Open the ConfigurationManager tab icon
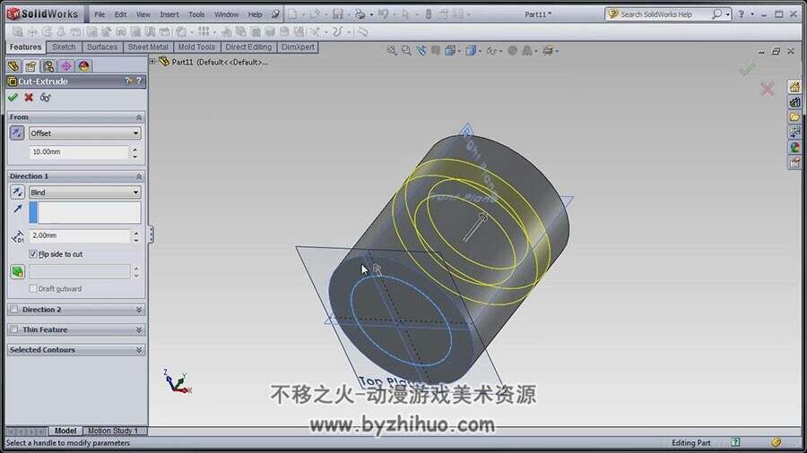The height and width of the screenshot is (453, 807). 48,65
